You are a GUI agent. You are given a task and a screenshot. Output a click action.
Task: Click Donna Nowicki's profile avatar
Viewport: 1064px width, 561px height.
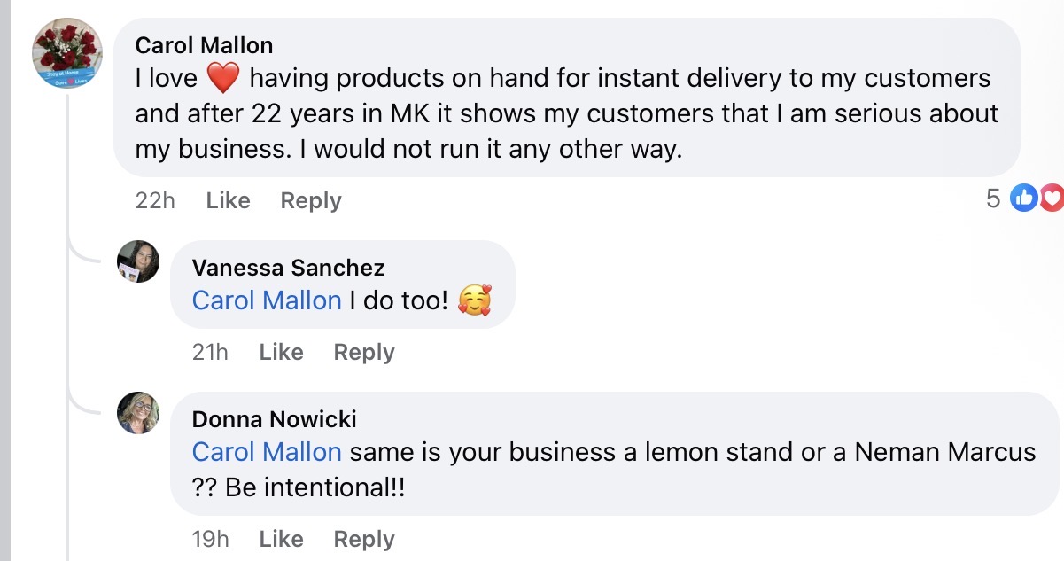(x=138, y=413)
